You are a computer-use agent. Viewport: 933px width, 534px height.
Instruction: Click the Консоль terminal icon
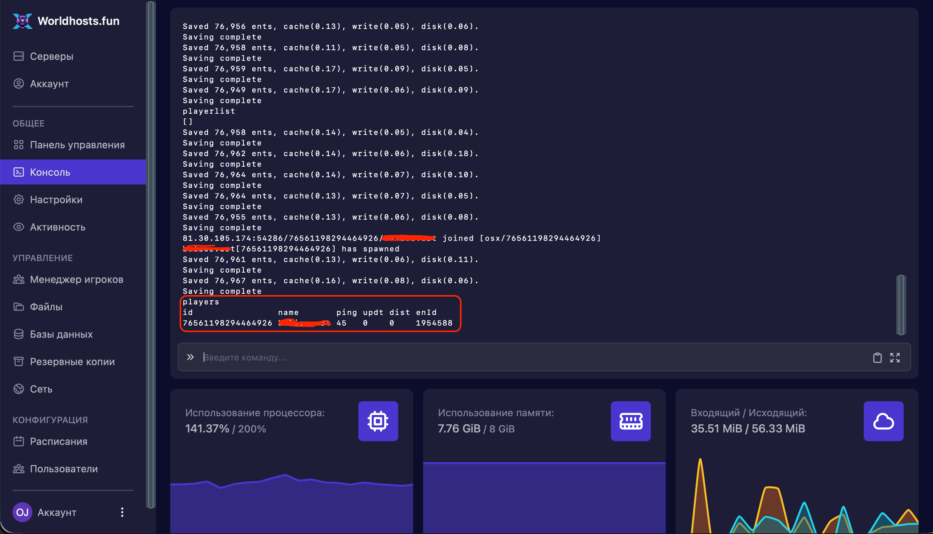[x=18, y=172]
